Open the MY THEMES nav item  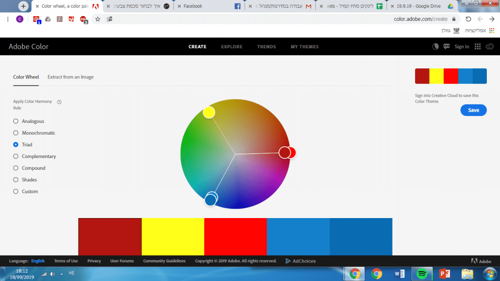coord(305,46)
